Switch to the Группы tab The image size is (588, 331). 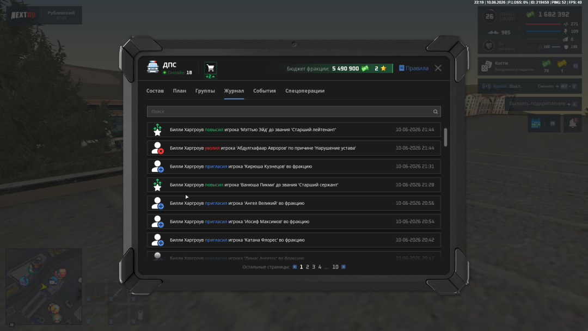click(x=205, y=91)
